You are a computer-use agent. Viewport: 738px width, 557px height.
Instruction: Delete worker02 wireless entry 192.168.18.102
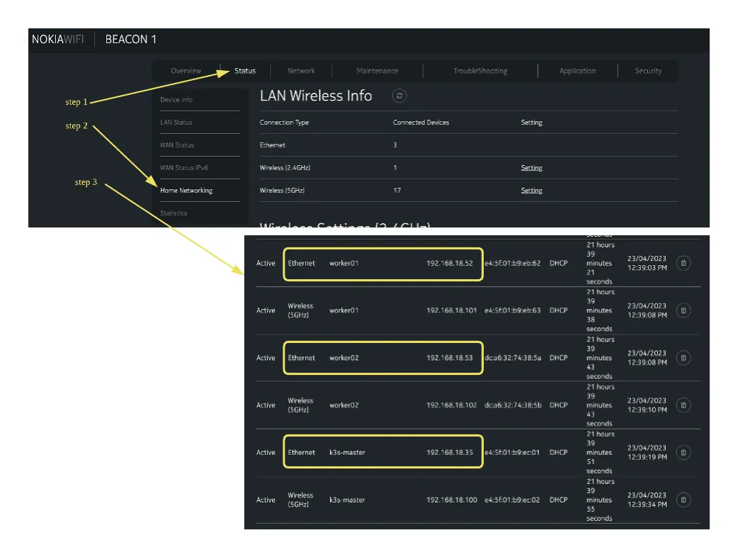683,405
